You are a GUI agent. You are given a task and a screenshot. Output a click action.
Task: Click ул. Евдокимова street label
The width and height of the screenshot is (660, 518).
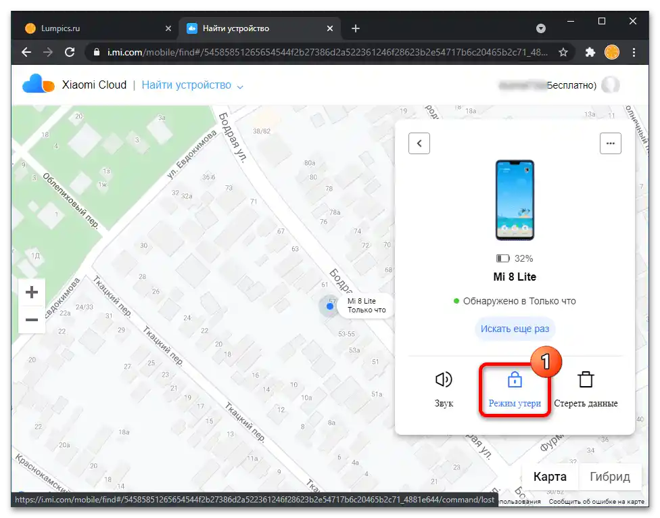(191, 155)
